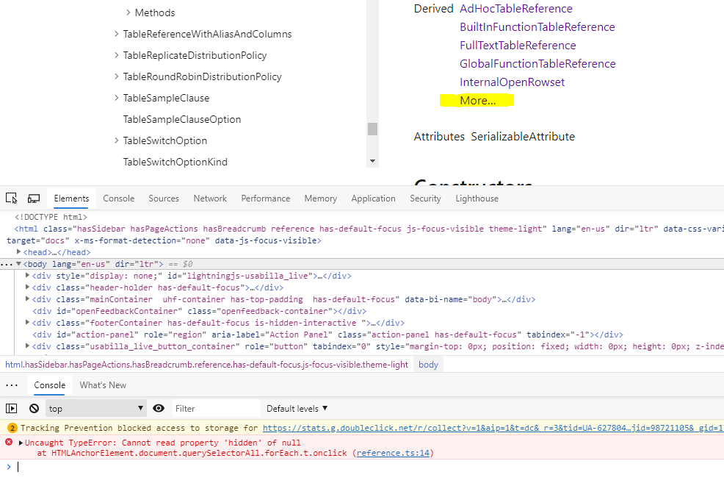
Task: Expand the lightningjs-usabilla_live div
Action: [x=27, y=276]
